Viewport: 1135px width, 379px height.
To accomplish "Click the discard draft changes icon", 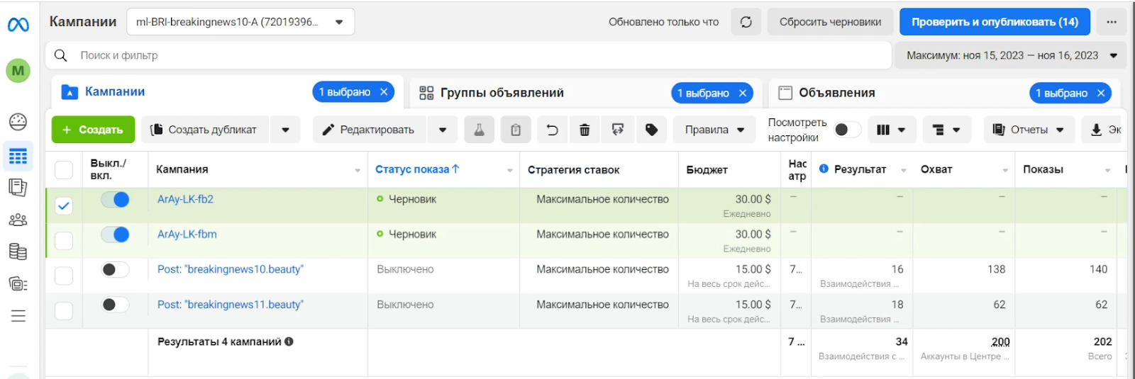I will click(618, 130).
